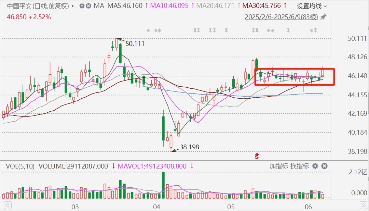Click the 42.169 price axis label

(x=357, y=113)
